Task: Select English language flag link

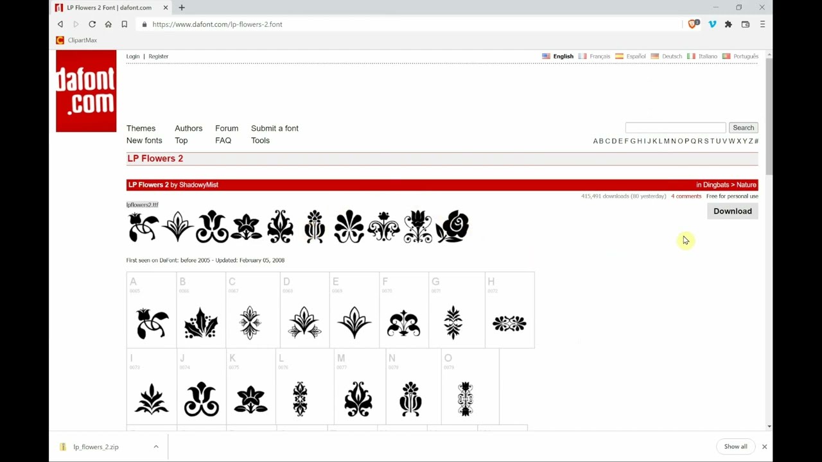Action: 557,56
